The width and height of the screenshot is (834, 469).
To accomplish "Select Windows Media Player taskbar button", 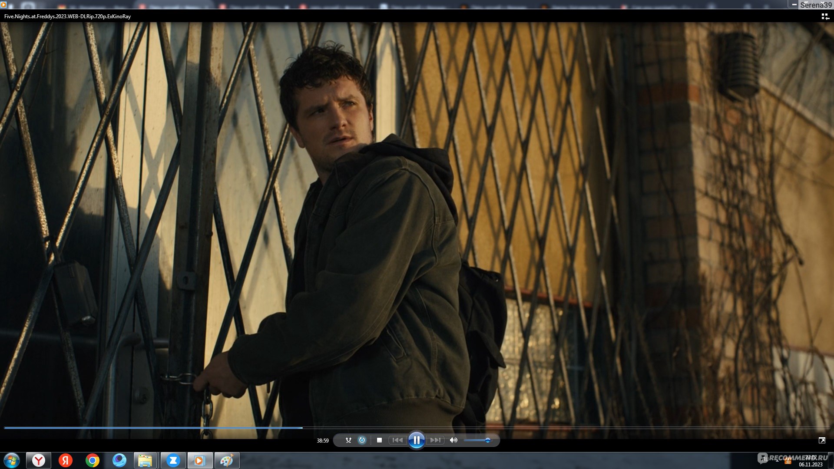I will tap(200, 460).
